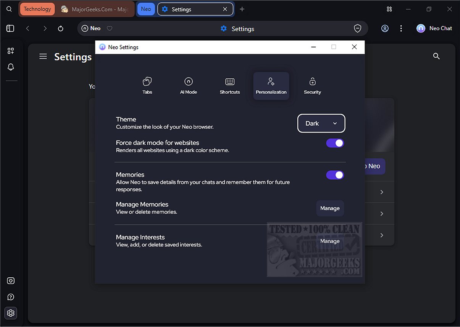Go forward to next page
This screenshot has height=327, width=460.
[45, 28]
